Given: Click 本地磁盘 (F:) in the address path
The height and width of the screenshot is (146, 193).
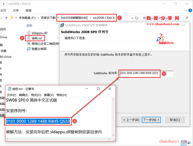Looking at the screenshot, I should (27, 18).
